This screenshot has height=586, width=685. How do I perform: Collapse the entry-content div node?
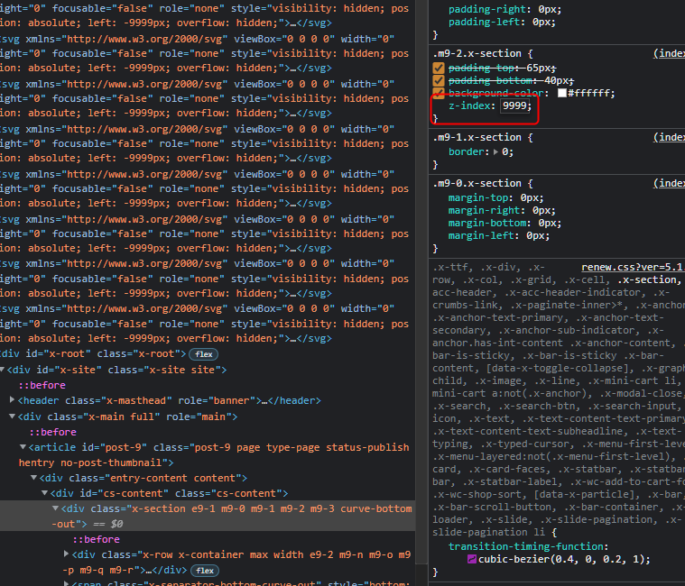click(34, 478)
